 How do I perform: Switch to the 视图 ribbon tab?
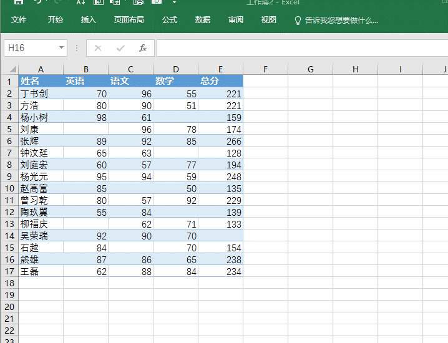[268, 20]
